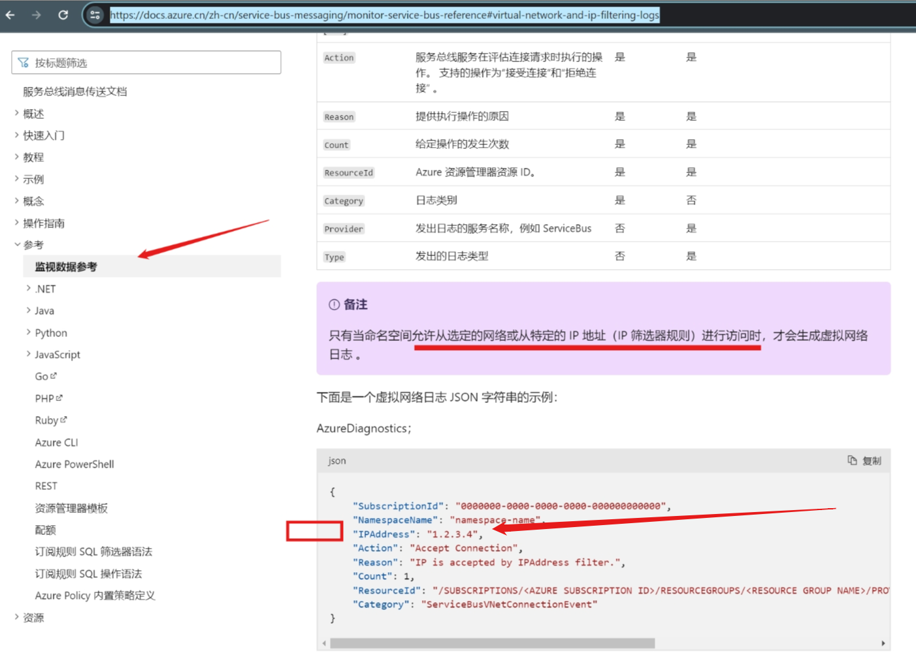Expand the 概述 section
The height and width of the screenshot is (659, 916).
tap(17, 114)
